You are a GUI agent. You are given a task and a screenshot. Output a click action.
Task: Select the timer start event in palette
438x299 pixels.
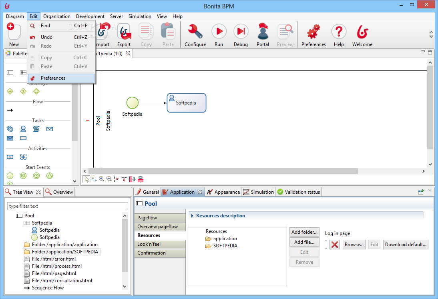[36, 176]
